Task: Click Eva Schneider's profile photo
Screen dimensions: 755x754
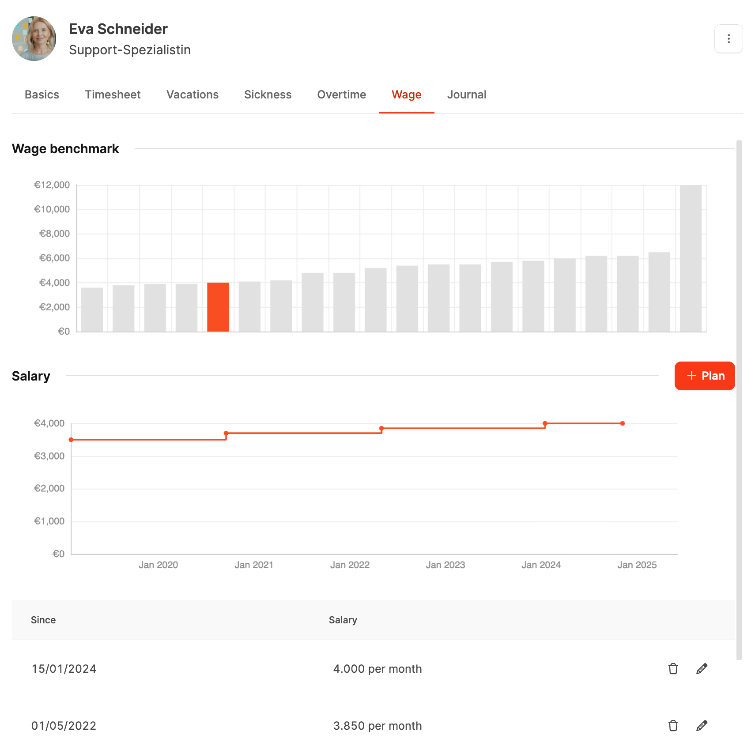Action: pyautogui.click(x=34, y=39)
